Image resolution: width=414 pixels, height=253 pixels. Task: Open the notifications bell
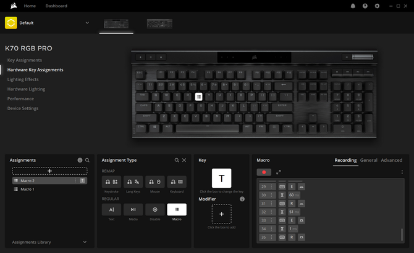pos(353,6)
